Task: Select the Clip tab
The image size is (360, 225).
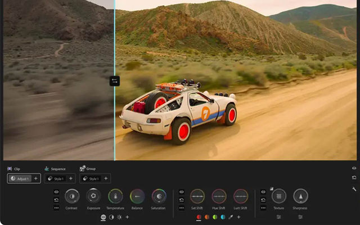Action: coord(13,169)
